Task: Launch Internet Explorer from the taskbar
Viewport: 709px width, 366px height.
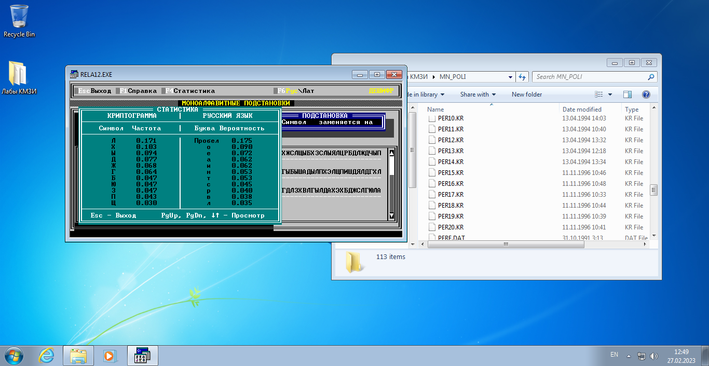Action: (x=47, y=356)
